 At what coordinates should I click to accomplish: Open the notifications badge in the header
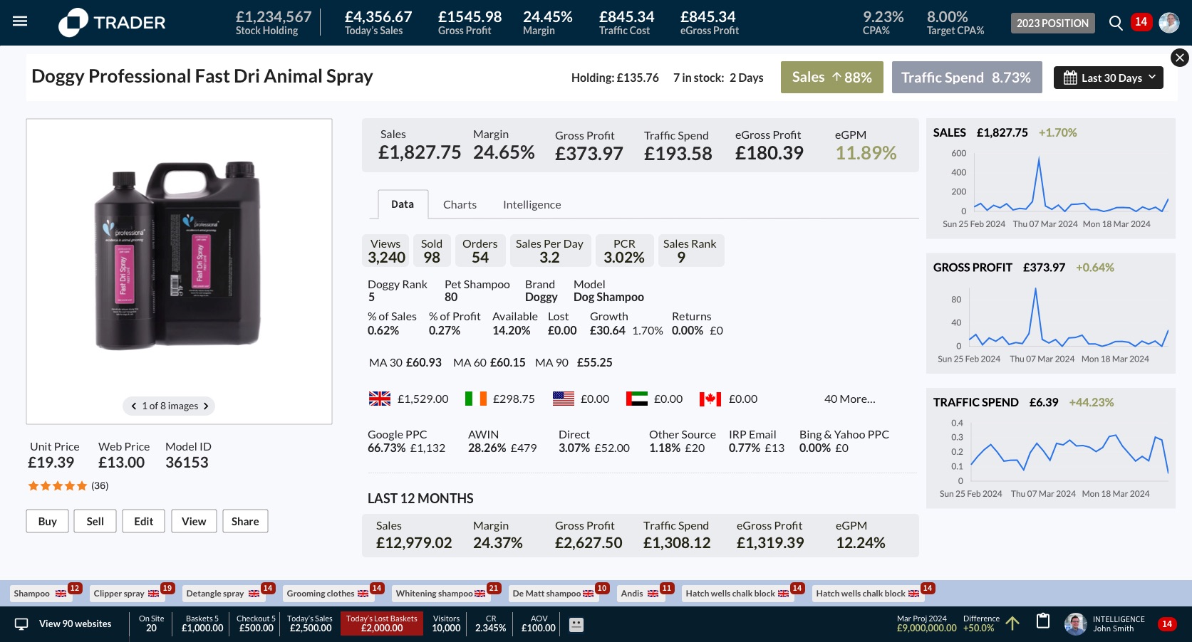(1141, 22)
